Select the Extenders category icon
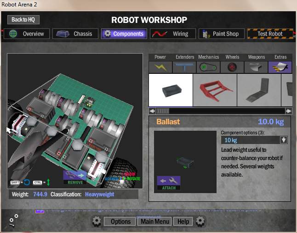This screenshot has width=297, height=233. 184,67
